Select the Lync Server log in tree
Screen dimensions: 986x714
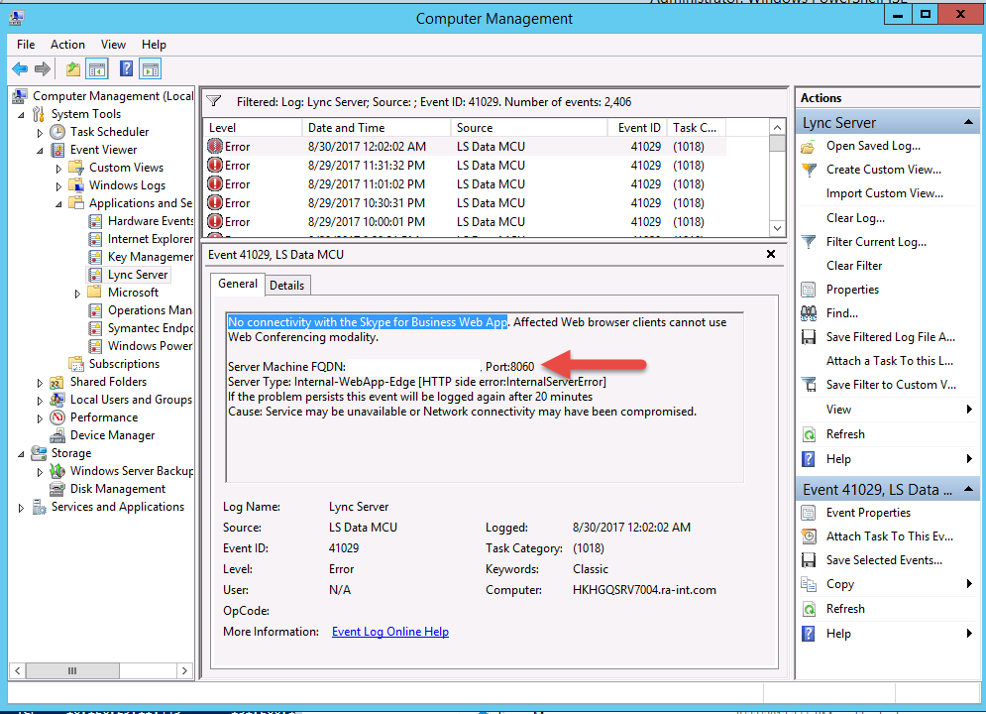click(x=138, y=275)
